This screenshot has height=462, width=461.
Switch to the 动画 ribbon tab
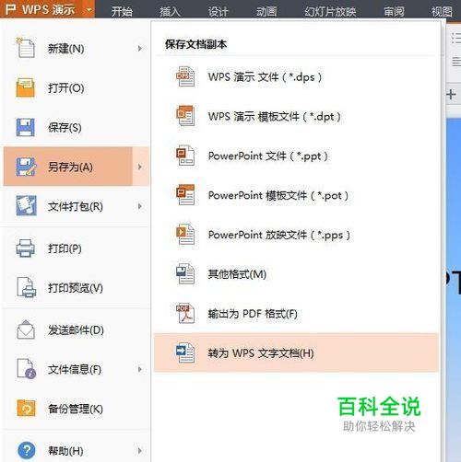[266, 11]
